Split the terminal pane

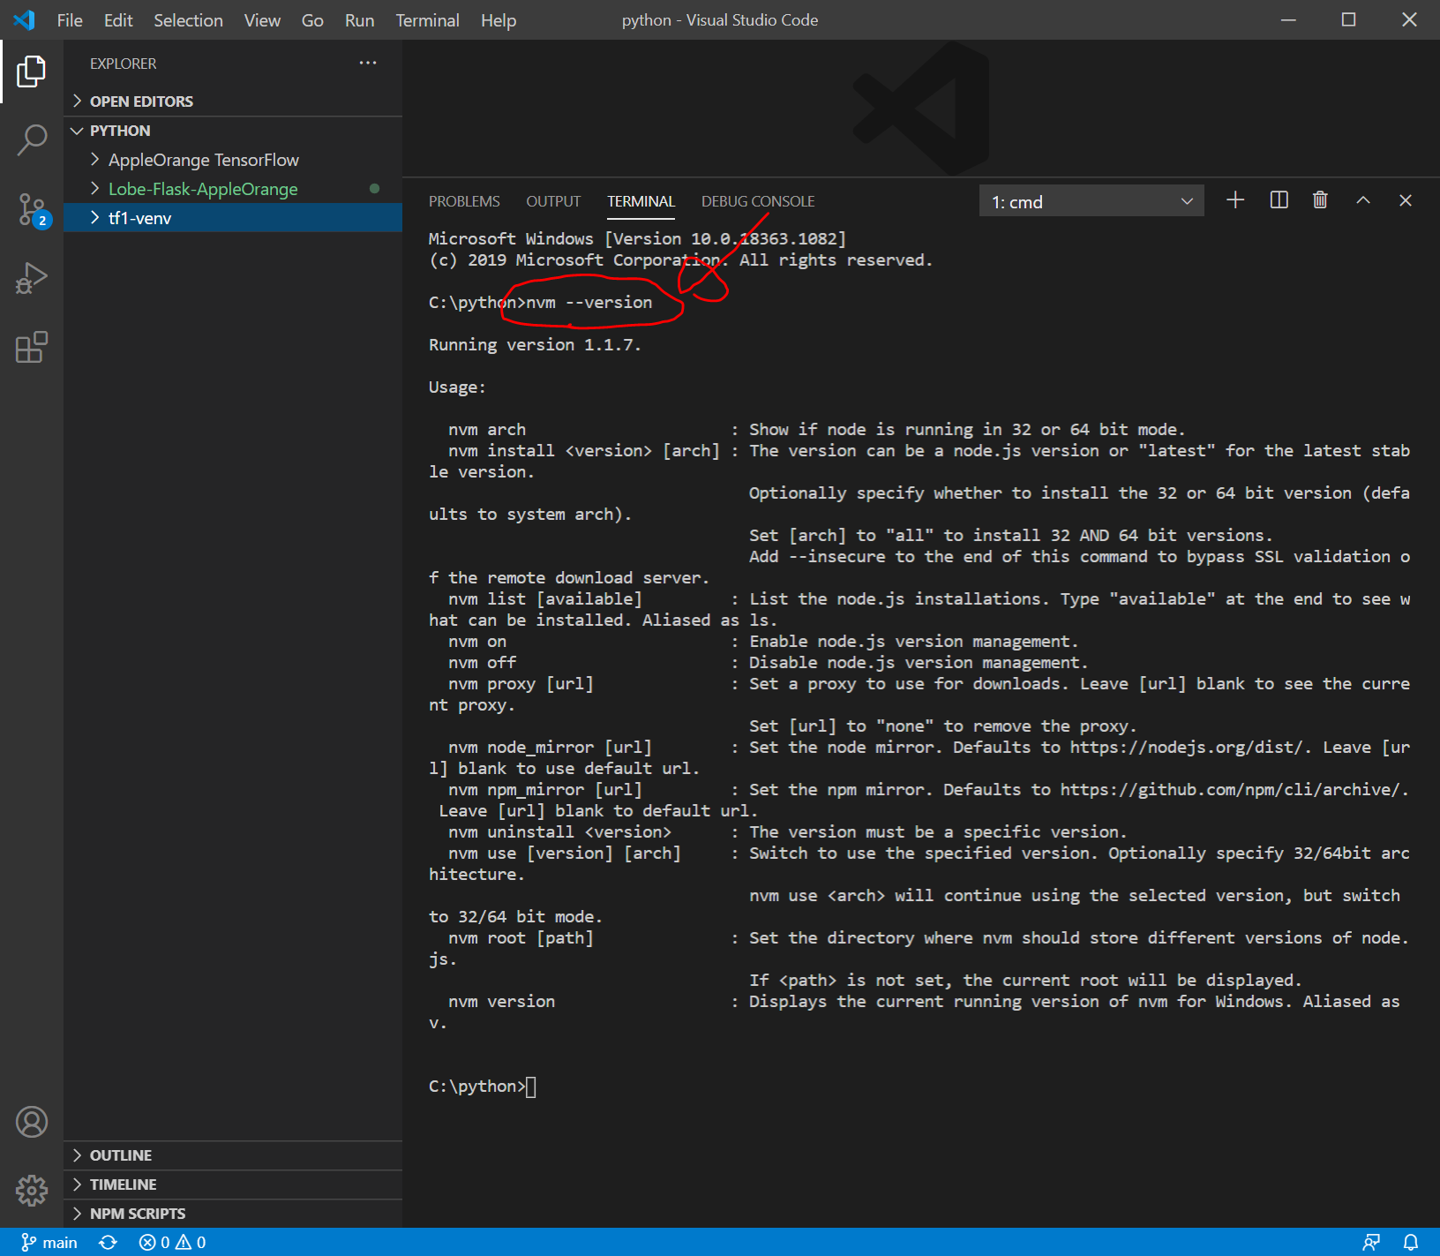(x=1279, y=200)
